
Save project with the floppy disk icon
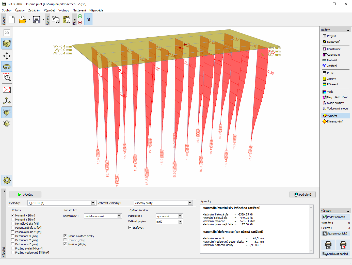[x=37, y=20]
